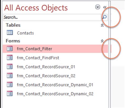The image size is (125, 108).
Task: Click the Search input box
Action: (x=52, y=17)
